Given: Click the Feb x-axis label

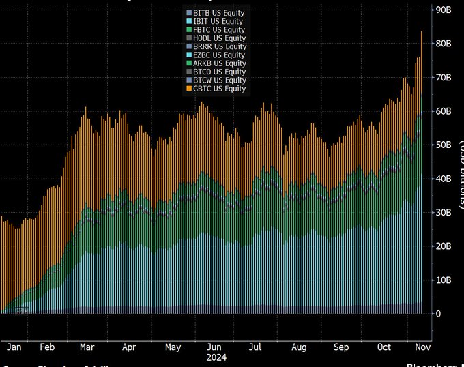Looking at the screenshot, I should (x=47, y=347).
